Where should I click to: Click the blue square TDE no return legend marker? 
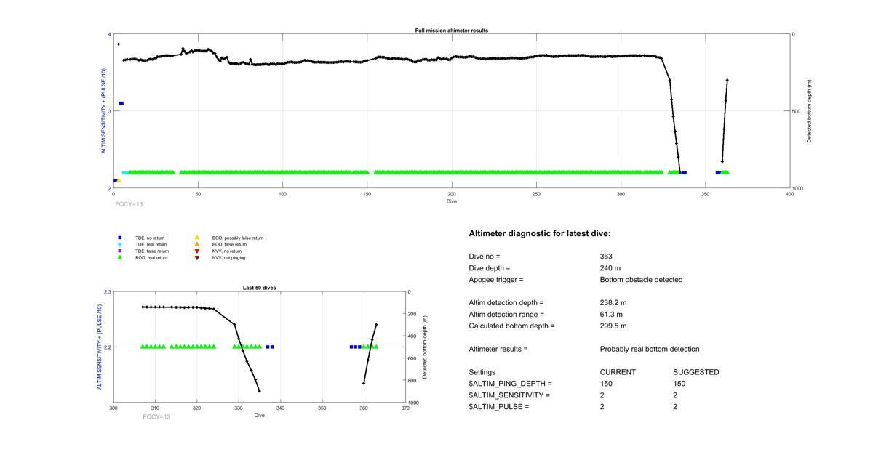[x=120, y=238]
